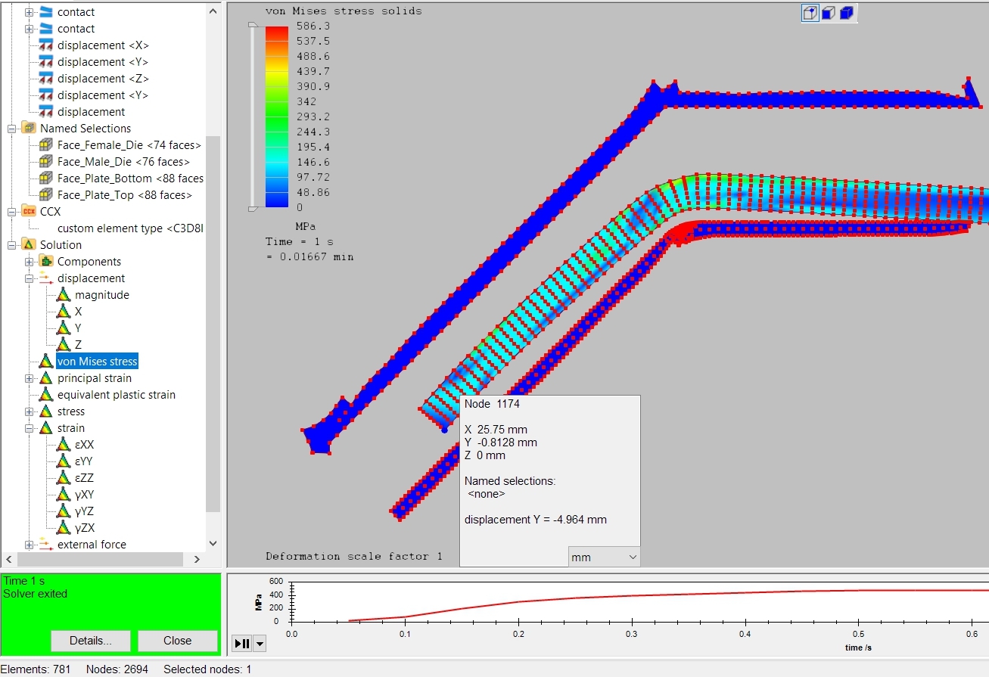
Task: Click the X displacement result icon
Action: pyautogui.click(x=64, y=312)
